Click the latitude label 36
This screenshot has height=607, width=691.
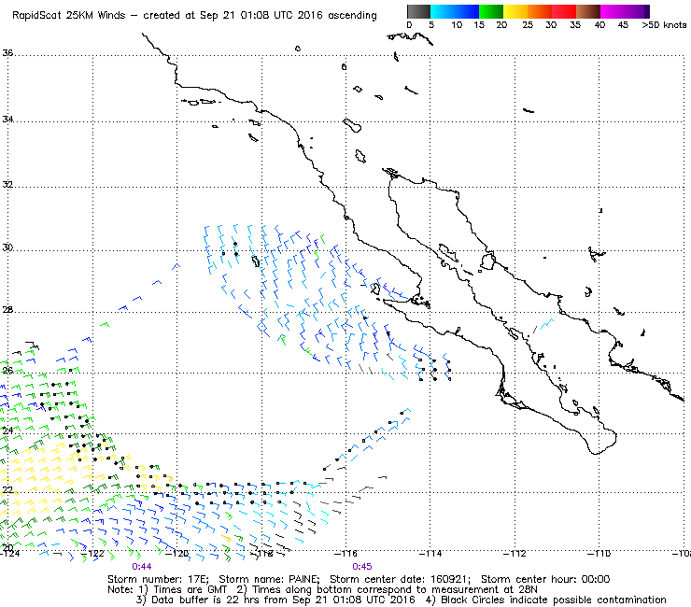coord(7,53)
